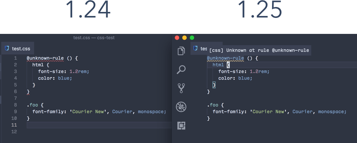The width and height of the screenshot is (357, 143).
Task: Click line number 8 in the 1.24 gutter
Action: click(x=15, y=105)
